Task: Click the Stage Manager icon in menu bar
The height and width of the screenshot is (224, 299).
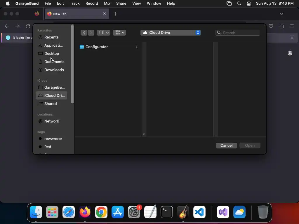Action: [229, 3]
